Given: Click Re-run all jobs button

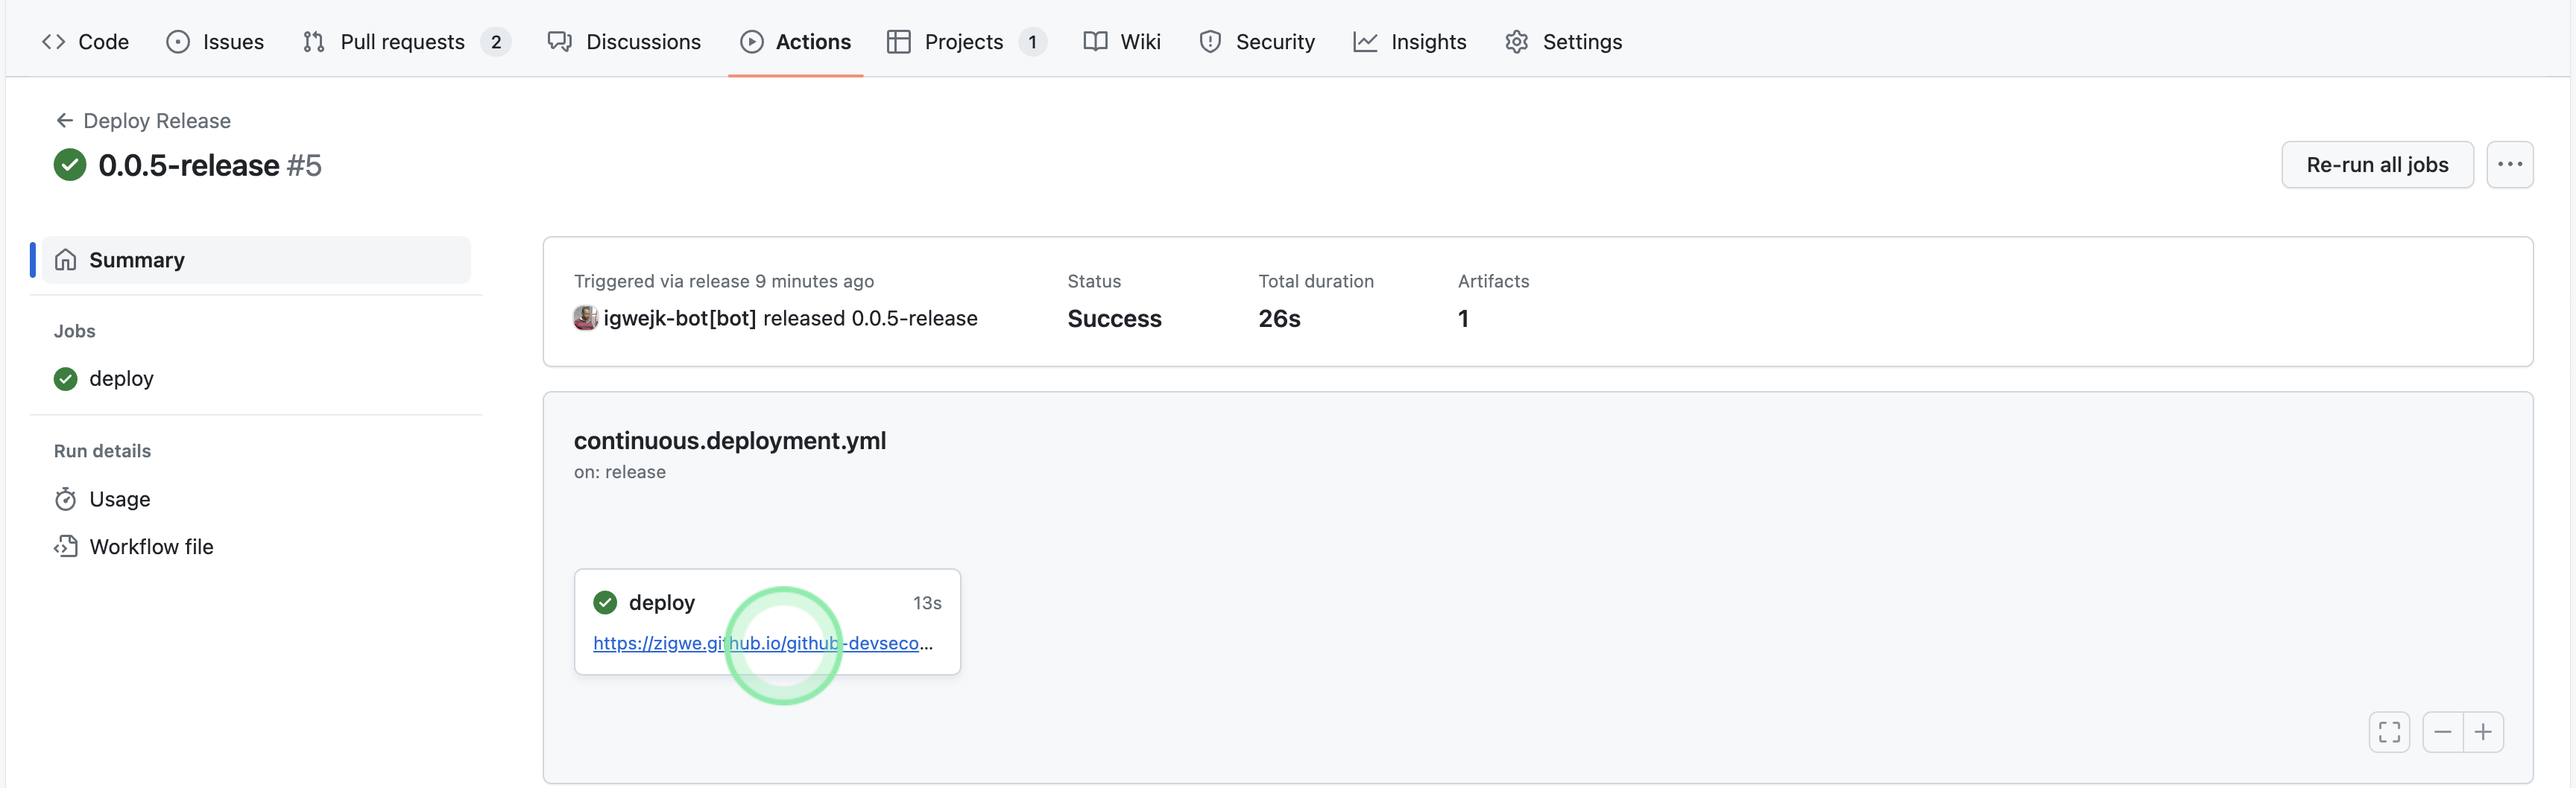Looking at the screenshot, I should point(2377,165).
